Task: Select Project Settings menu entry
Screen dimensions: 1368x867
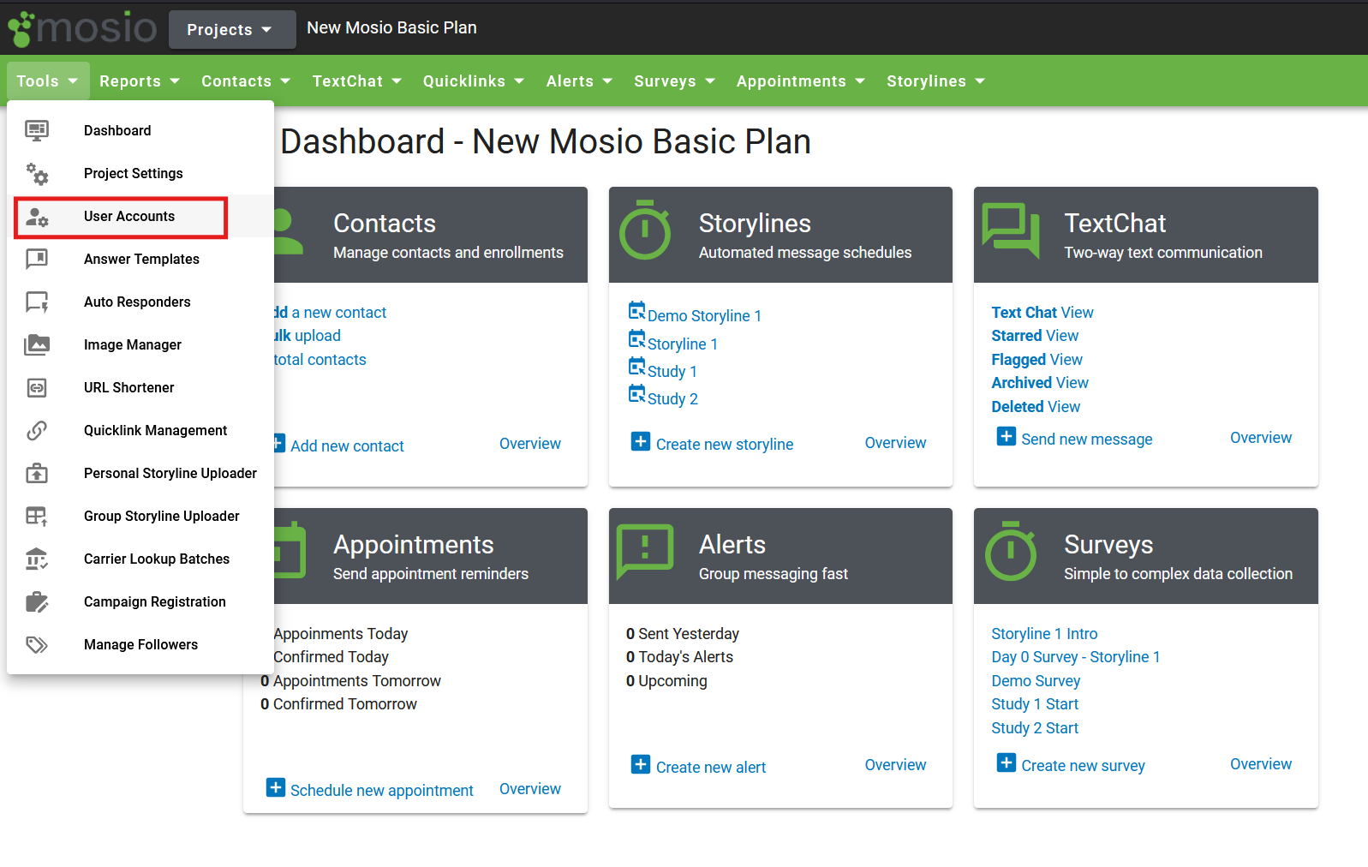Action: (x=140, y=173)
